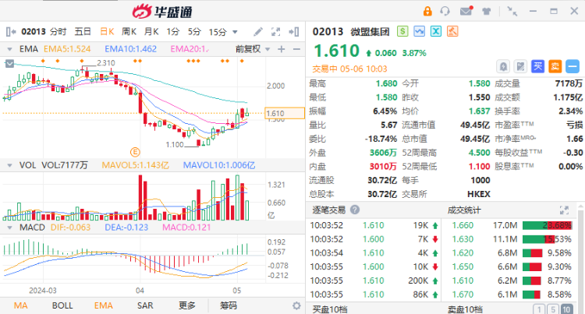Zoom in chart with plus icon
The image size is (585, 314).
pyautogui.click(x=282, y=49)
